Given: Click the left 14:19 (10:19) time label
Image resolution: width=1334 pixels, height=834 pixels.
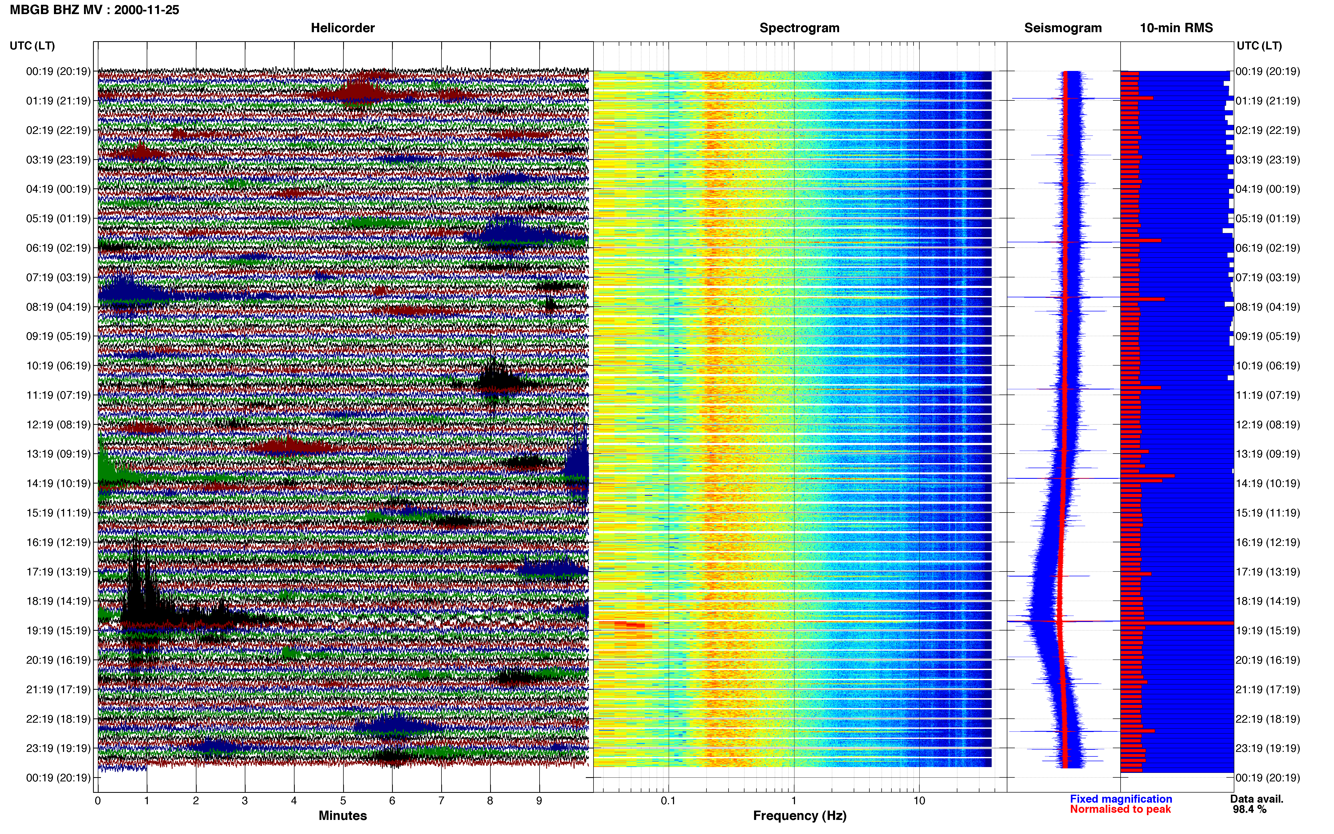Looking at the screenshot, I should [58, 483].
